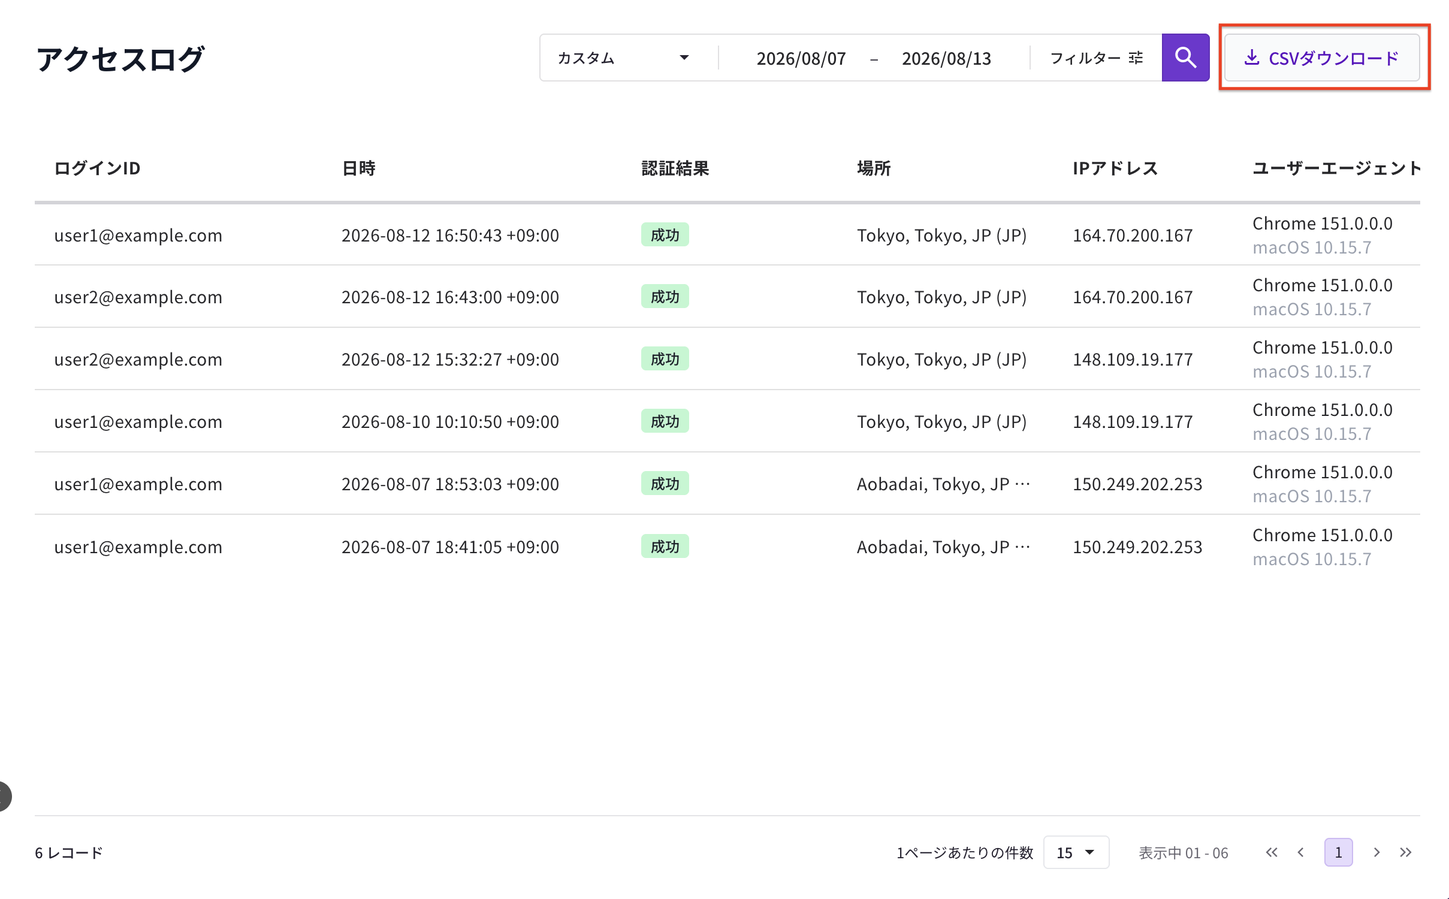Click the ログインID column header
1449x899 pixels.
pyautogui.click(x=97, y=168)
